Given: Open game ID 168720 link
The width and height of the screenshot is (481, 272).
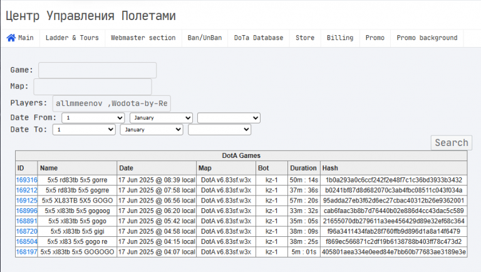Looking at the screenshot, I should 27,231.
